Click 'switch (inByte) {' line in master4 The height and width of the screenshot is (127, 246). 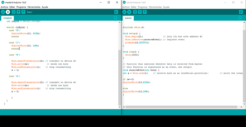pos(17,27)
